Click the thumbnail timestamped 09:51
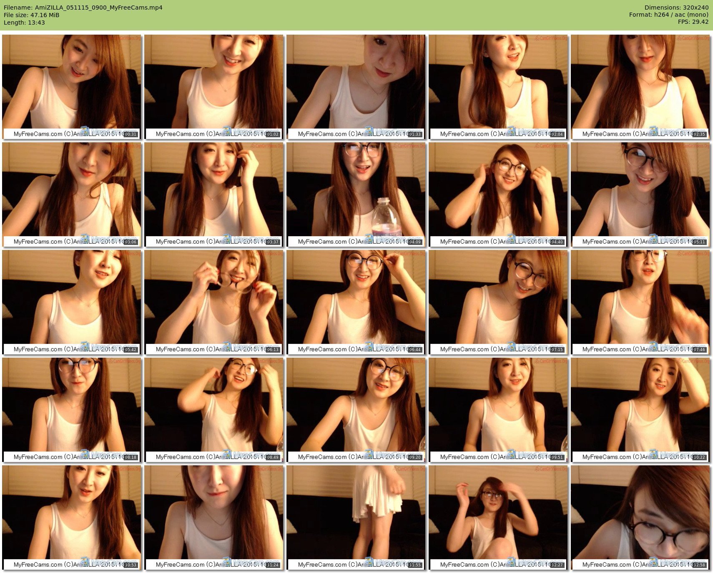This screenshot has height=573, width=713. coord(498,410)
